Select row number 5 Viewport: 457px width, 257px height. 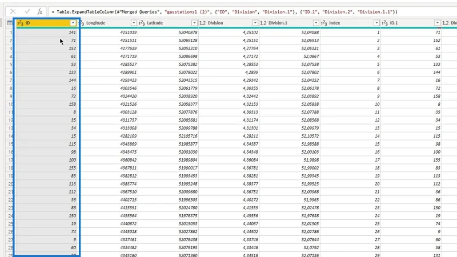[10, 64]
